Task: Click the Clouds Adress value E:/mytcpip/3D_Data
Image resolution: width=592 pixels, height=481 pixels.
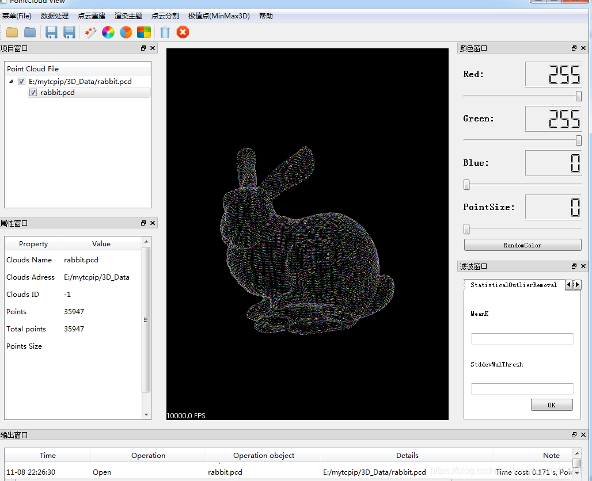Action: (97, 277)
